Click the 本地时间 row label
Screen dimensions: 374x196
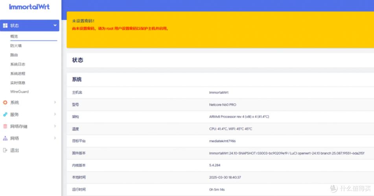tap(79, 178)
